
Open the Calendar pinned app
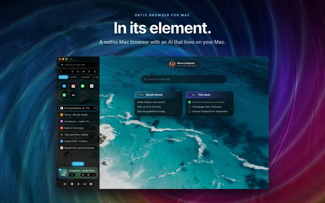[73, 86]
